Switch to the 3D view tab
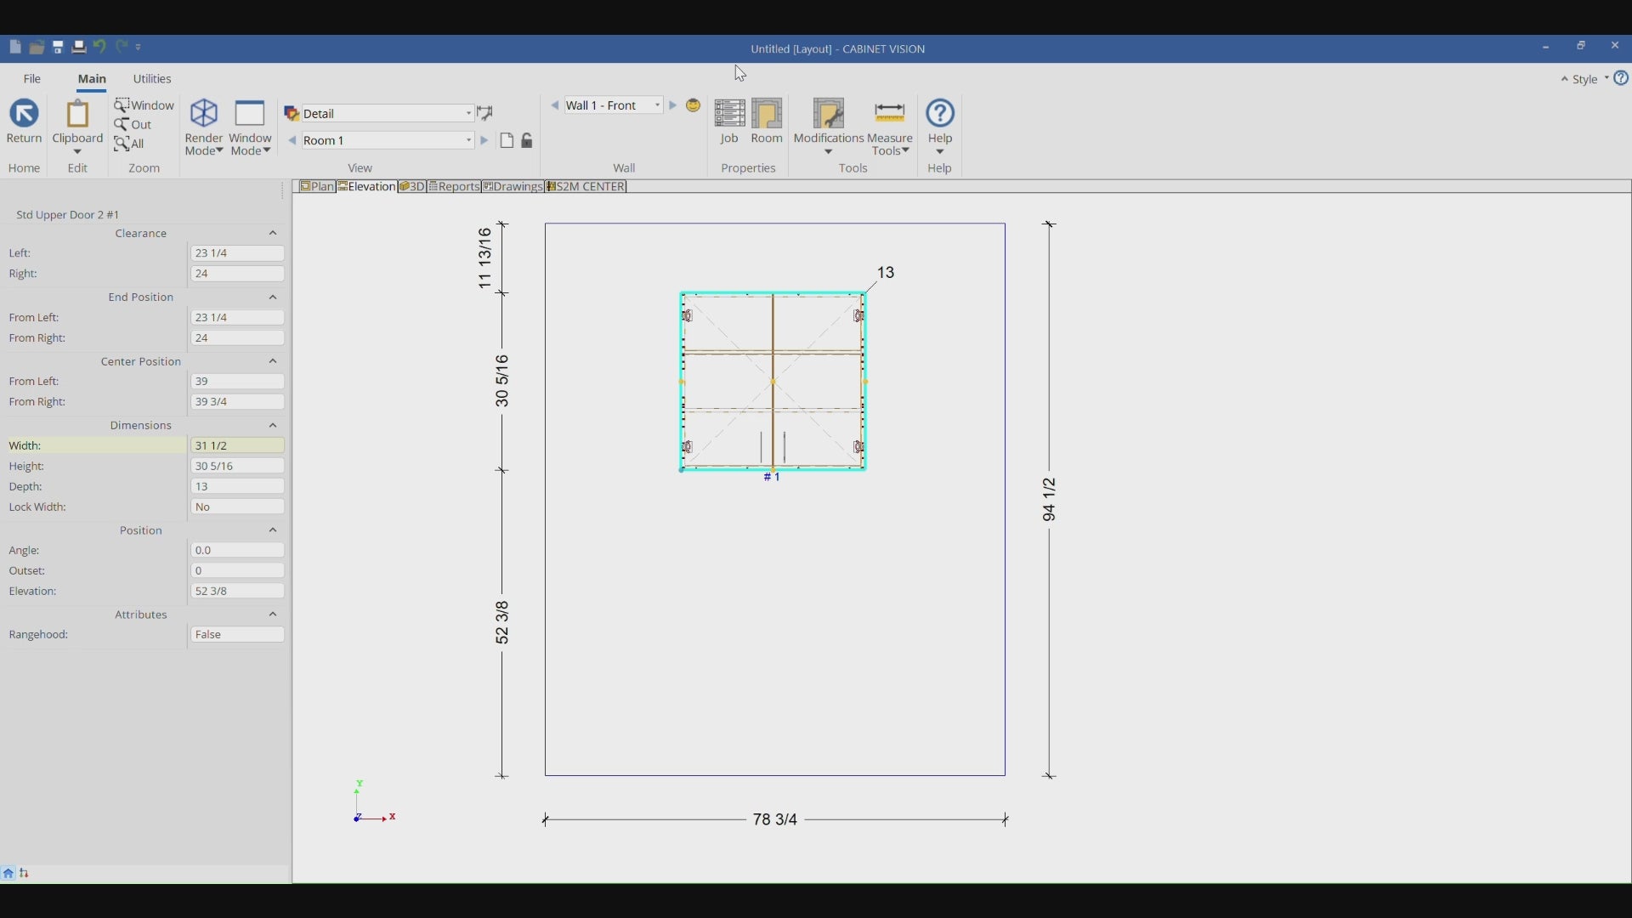 412,187
